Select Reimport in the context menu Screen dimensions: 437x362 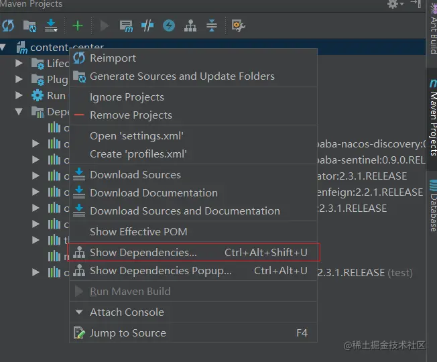point(194,58)
